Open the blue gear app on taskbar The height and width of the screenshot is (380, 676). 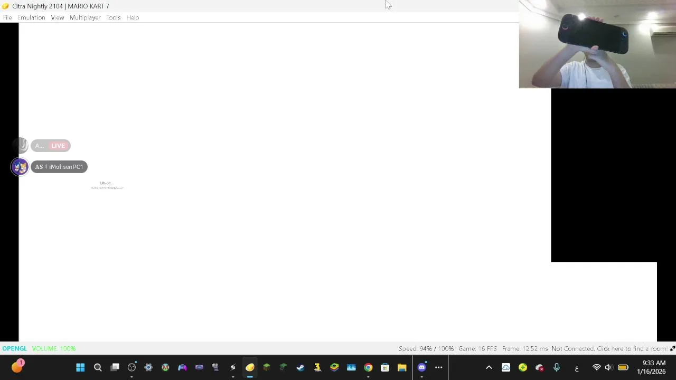[148, 367]
